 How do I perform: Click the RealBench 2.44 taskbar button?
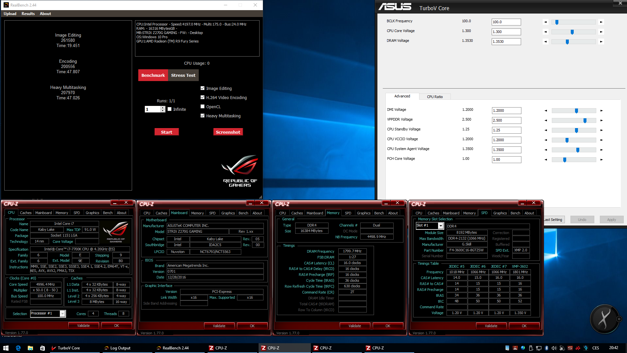click(179, 348)
